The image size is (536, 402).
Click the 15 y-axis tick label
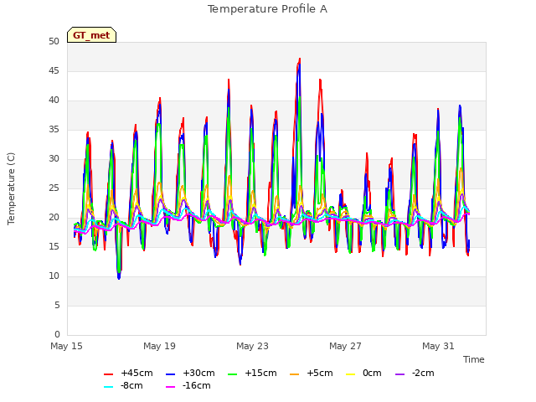[54, 247]
